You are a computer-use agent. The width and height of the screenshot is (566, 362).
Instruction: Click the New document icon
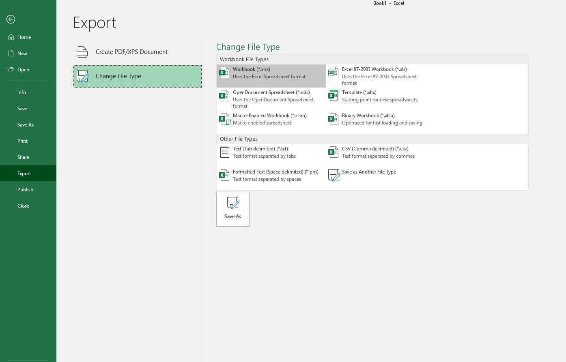(11, 54)
